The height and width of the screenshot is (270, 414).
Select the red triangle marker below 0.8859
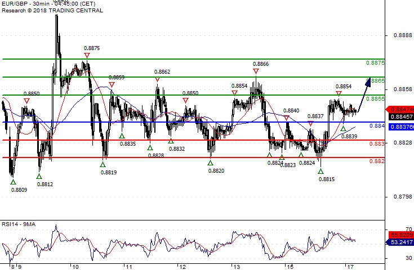[x=112, y=84]
